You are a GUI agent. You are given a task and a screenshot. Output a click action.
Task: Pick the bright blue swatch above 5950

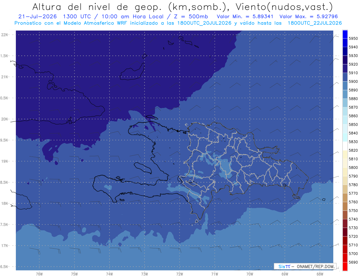point(345,34)
